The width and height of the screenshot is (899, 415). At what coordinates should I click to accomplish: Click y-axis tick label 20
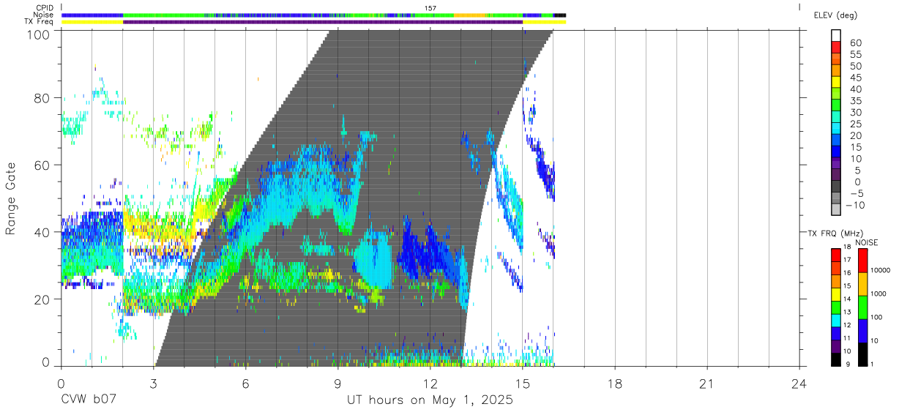click(x=41, y=299)
